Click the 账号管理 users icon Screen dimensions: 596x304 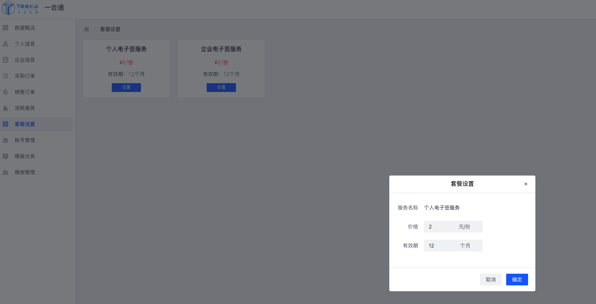5,140
